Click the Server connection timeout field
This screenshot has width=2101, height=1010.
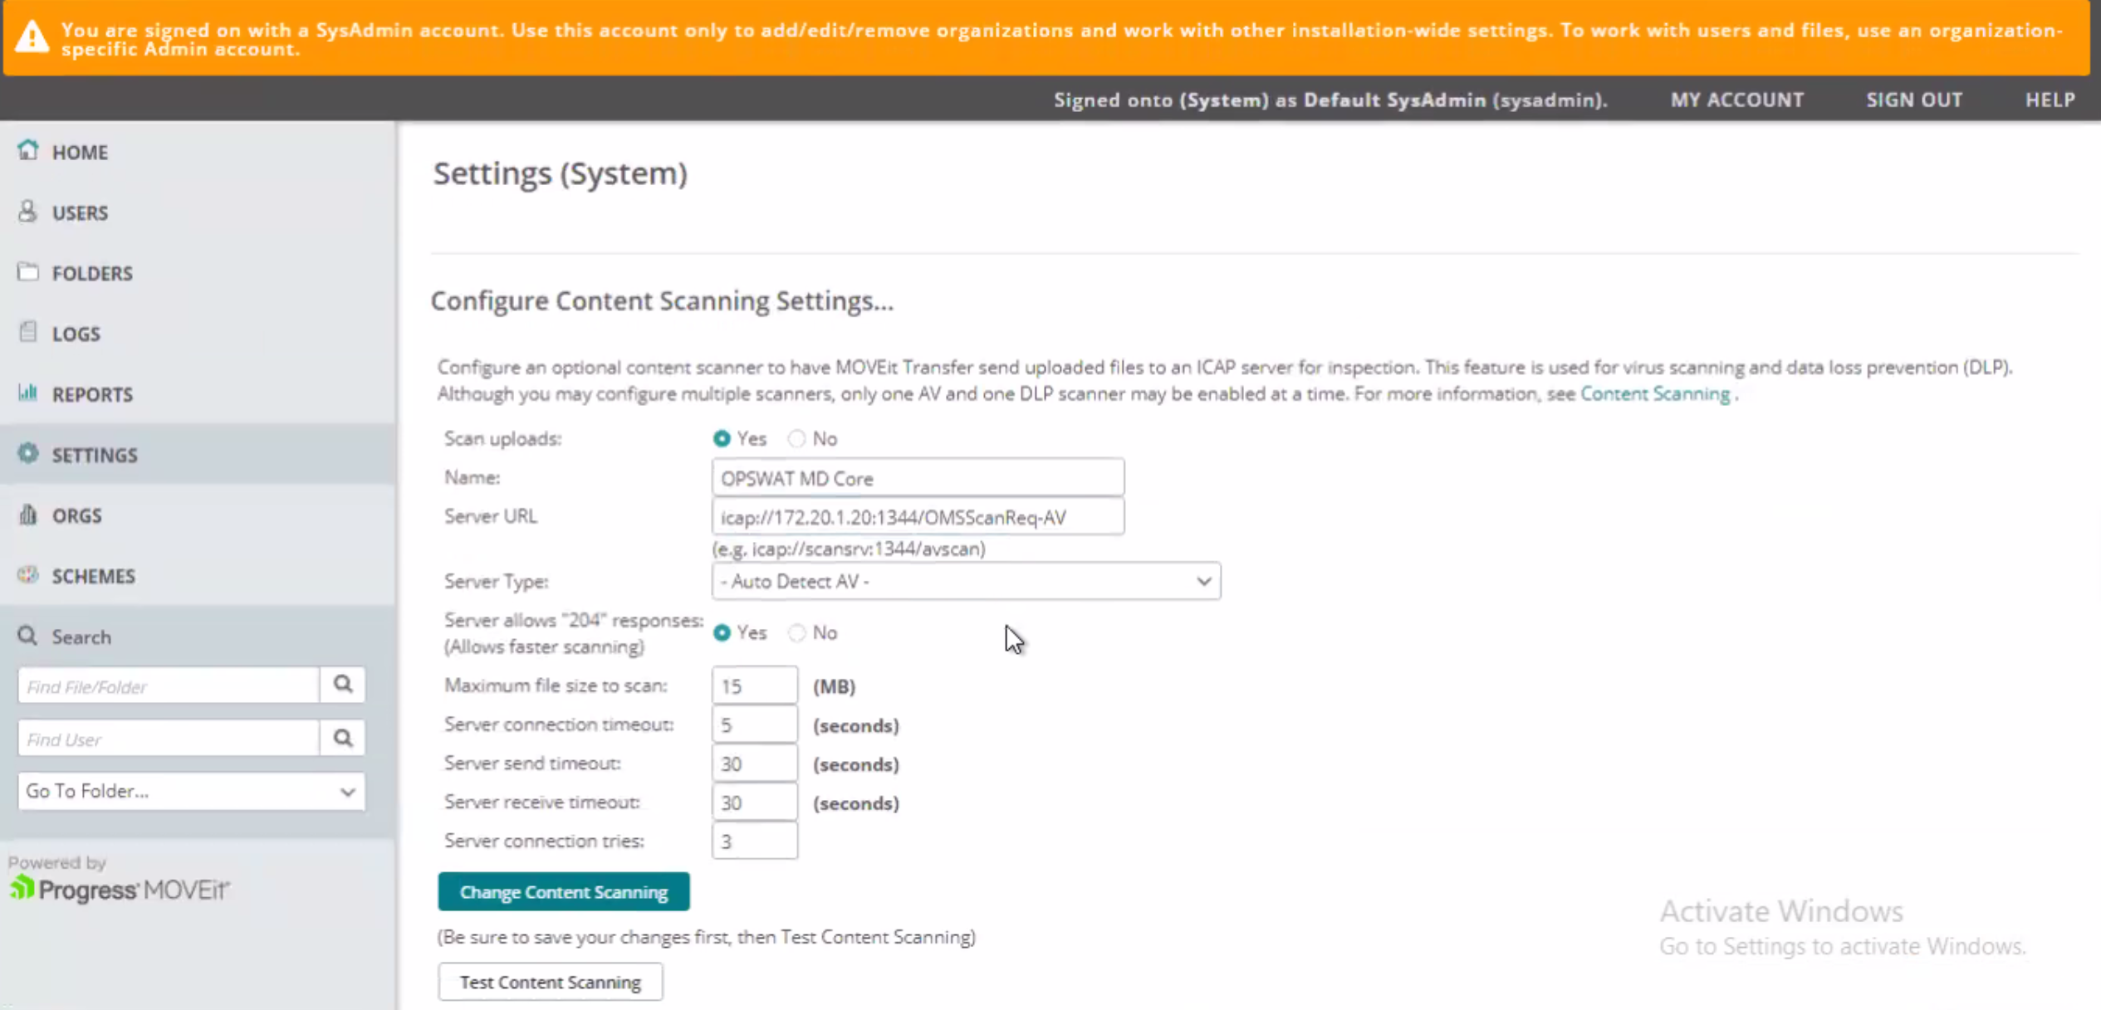coord(755,725)
